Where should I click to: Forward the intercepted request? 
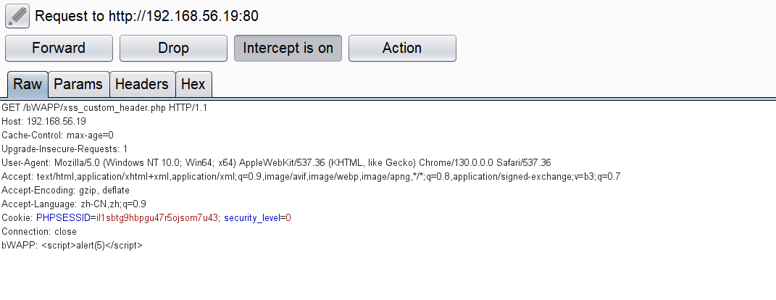pyautogui.click(x=59, y=49)
